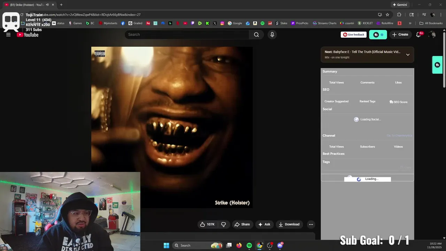
Task: Click the side TubeBuddy floating tab icon
Action: point(437,65)
